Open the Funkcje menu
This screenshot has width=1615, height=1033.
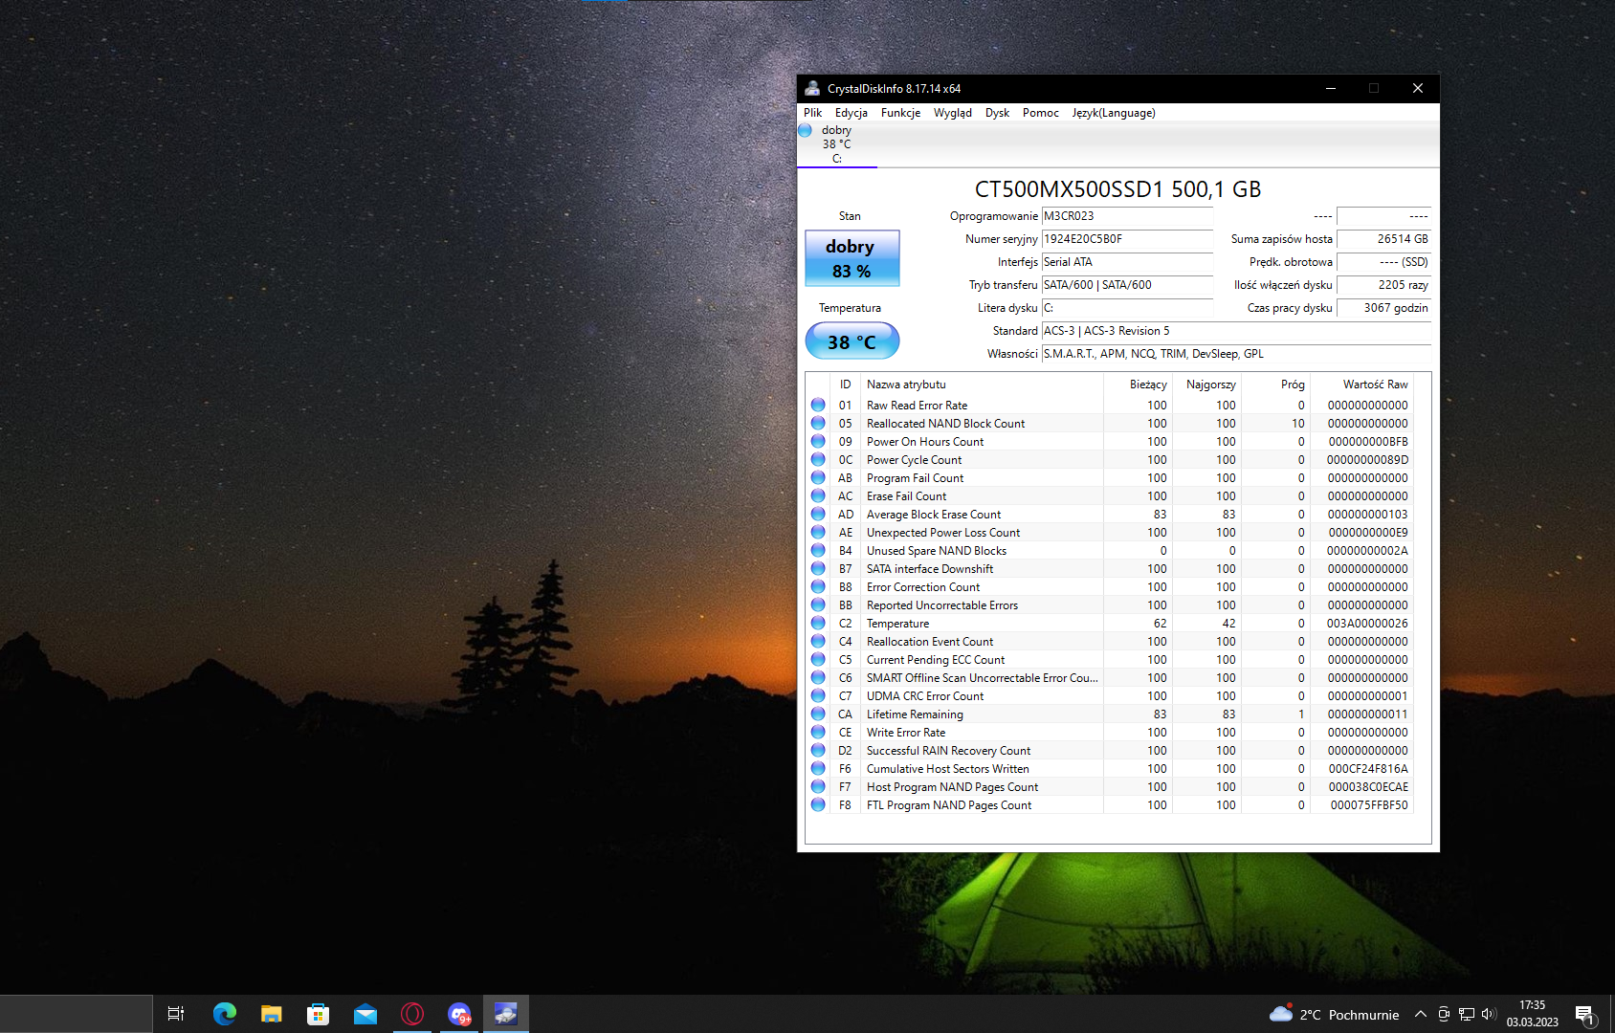[x=900, y=113]
